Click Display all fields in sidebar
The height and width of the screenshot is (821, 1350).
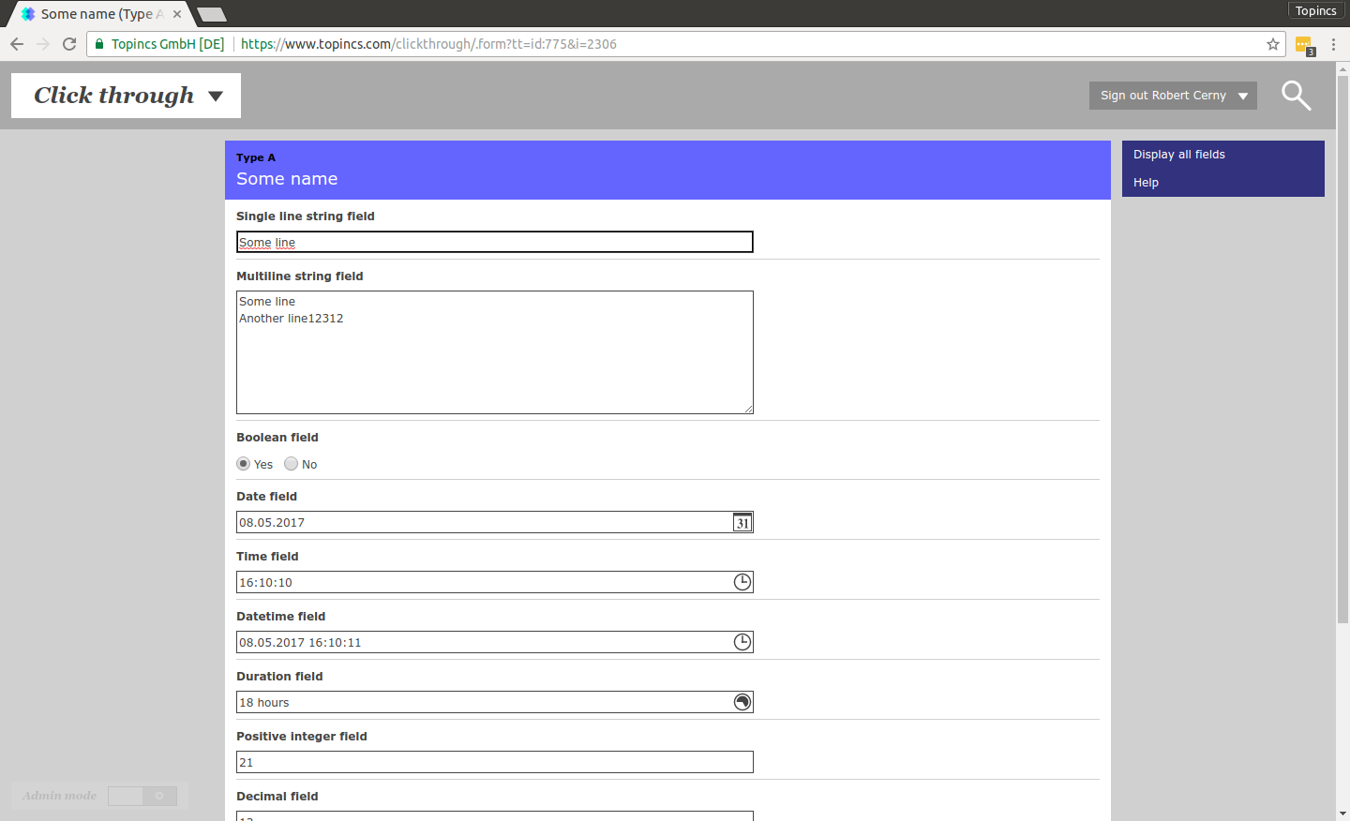click(x=1178, y=155)
